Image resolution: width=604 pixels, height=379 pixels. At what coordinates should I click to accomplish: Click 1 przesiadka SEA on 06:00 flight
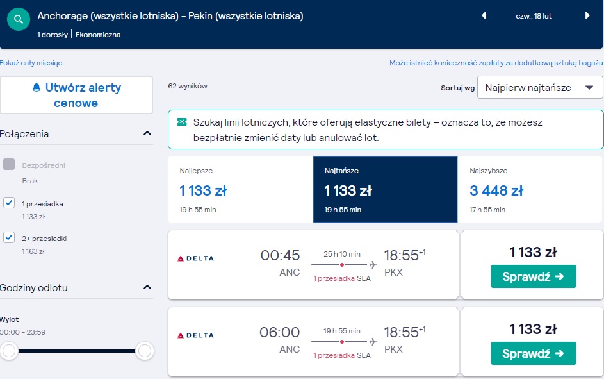pos(342,355)
